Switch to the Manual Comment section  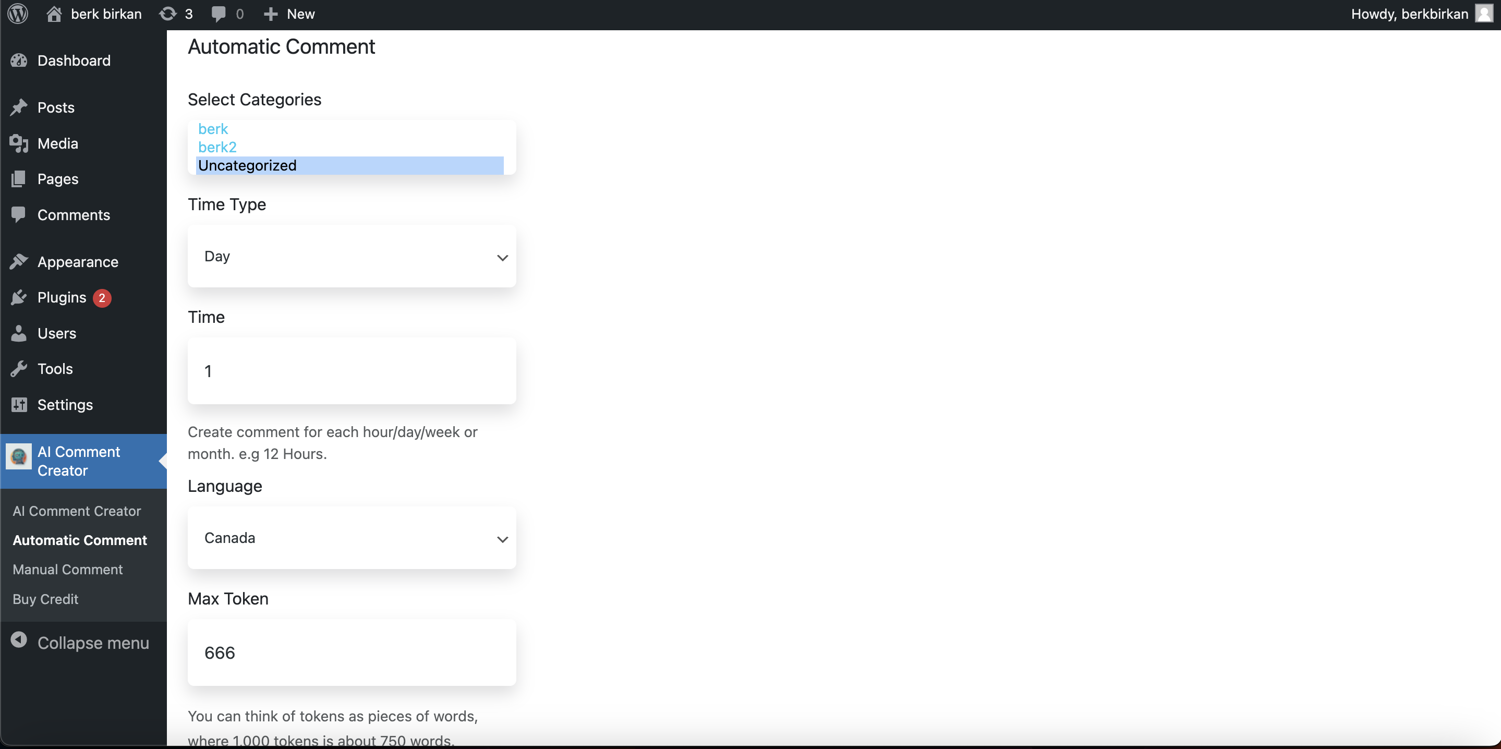[68, 569]
